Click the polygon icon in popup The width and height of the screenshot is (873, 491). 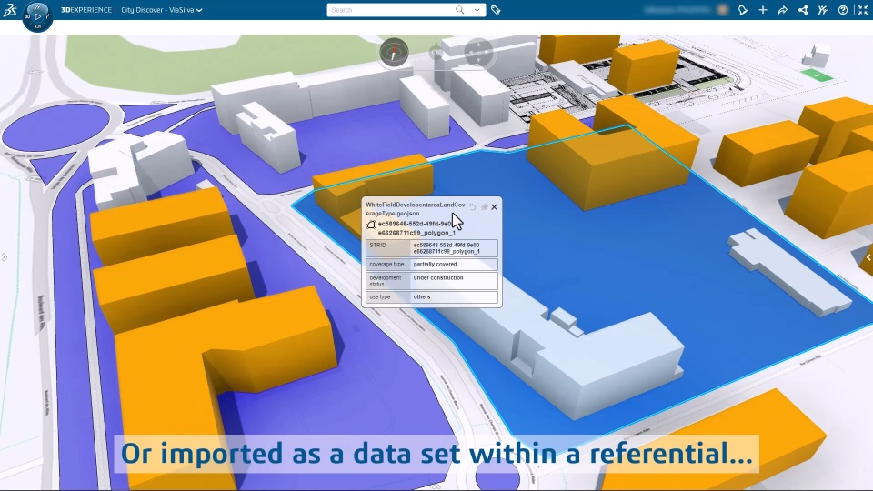(371, 225)
